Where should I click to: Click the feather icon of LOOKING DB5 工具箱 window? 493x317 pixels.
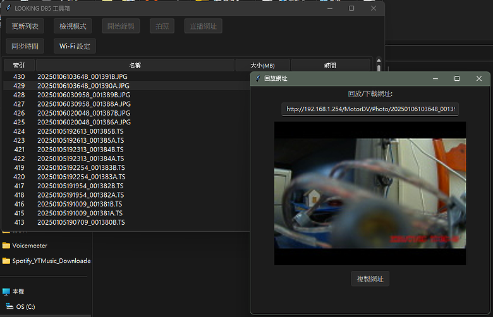pos(8,8)
